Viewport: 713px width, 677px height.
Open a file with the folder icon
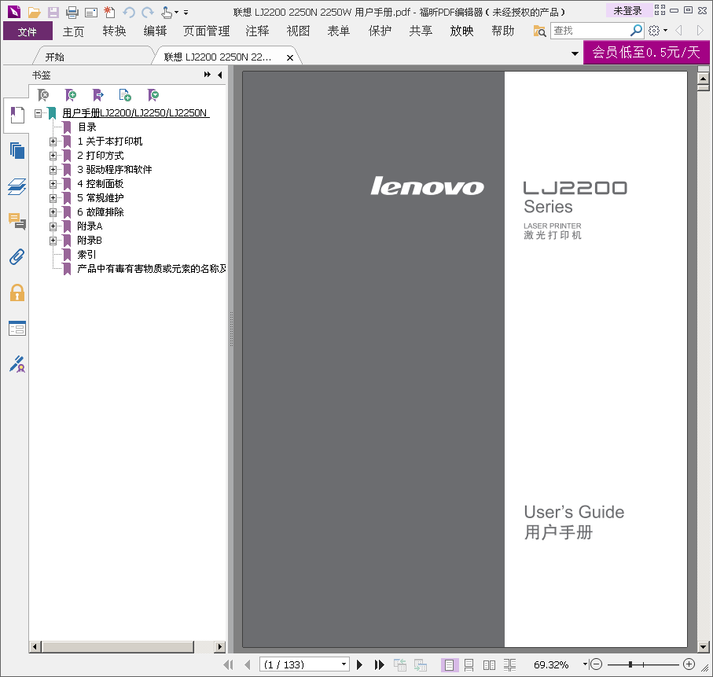click(x=34, y=13)
